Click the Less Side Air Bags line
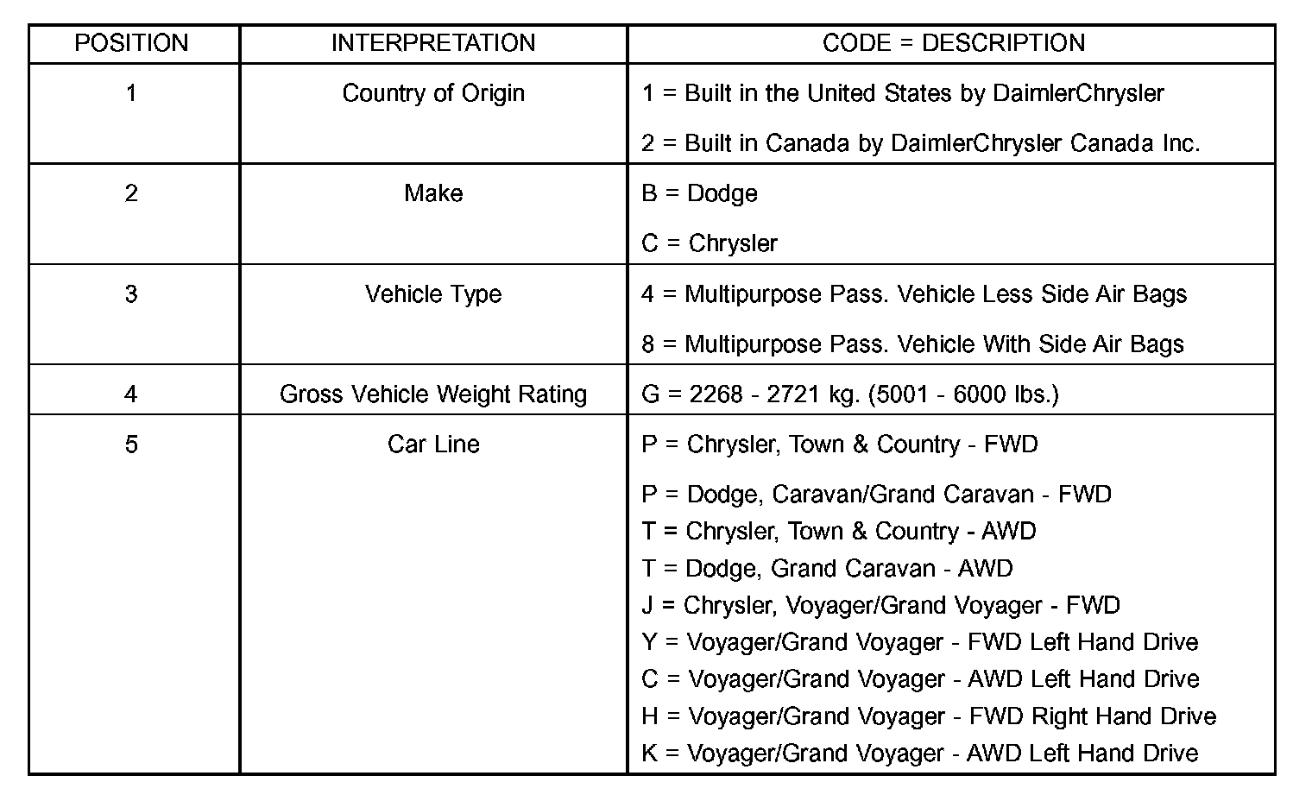This screenshot has height=801, width=1312. click(x=914, y=294)
